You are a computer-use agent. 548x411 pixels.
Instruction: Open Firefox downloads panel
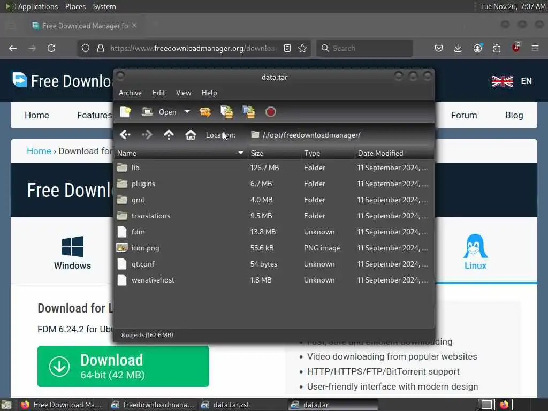(x=458, y=48)
